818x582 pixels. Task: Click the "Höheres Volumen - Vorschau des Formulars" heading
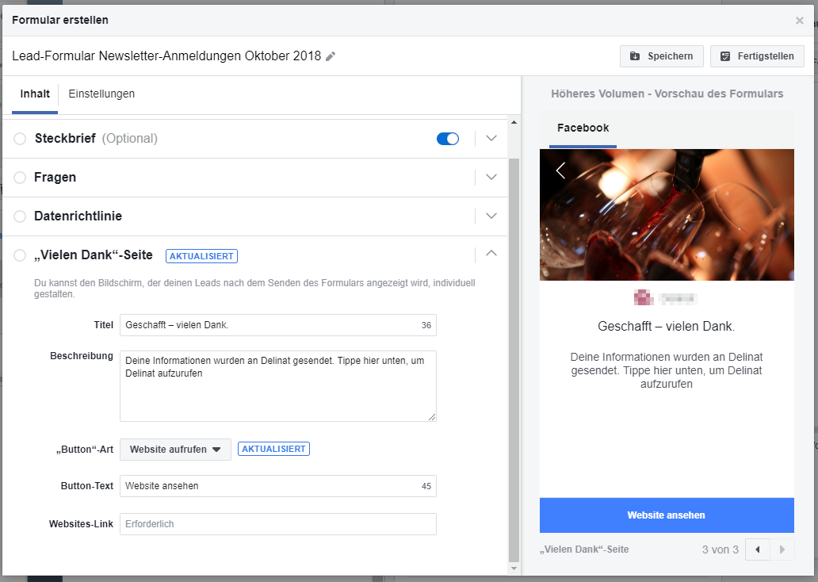click(667, 94)
